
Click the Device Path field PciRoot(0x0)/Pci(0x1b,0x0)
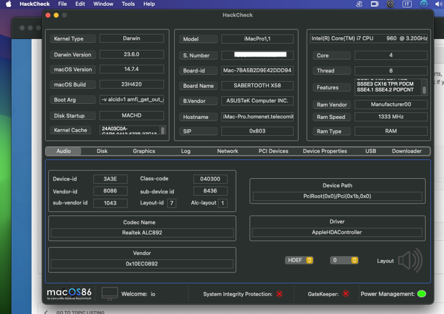(x=337, y=196)
